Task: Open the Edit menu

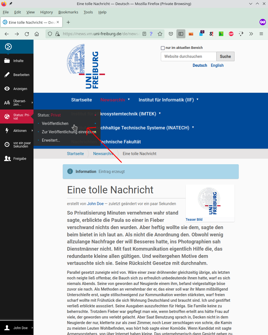Action: [x=18, y=12]
